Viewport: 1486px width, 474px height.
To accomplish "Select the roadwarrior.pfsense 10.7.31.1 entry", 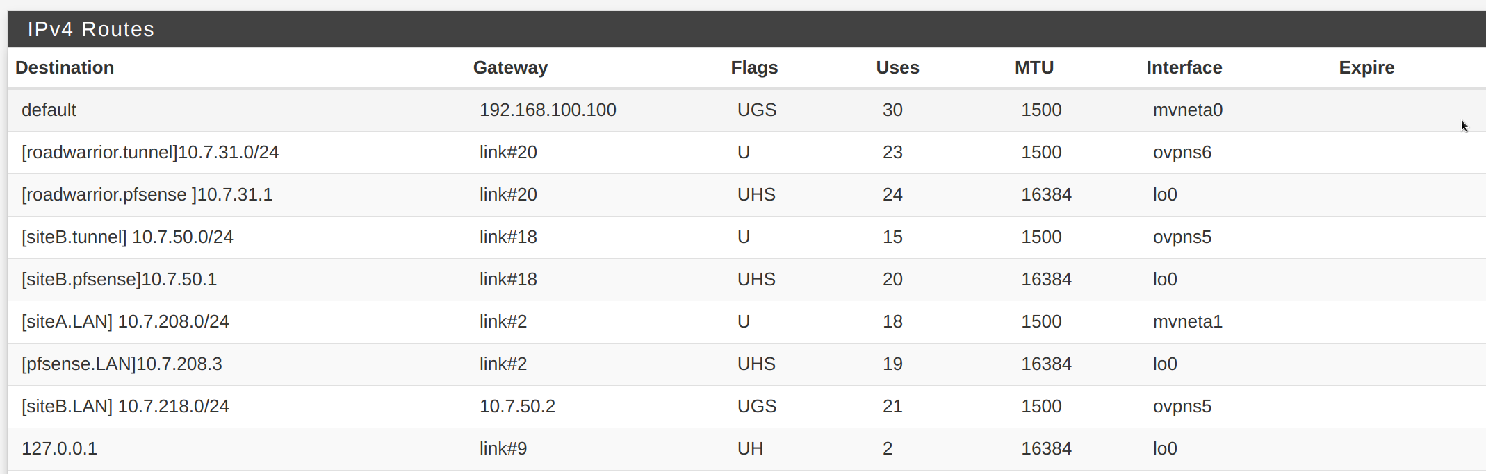I will point(147,194).
